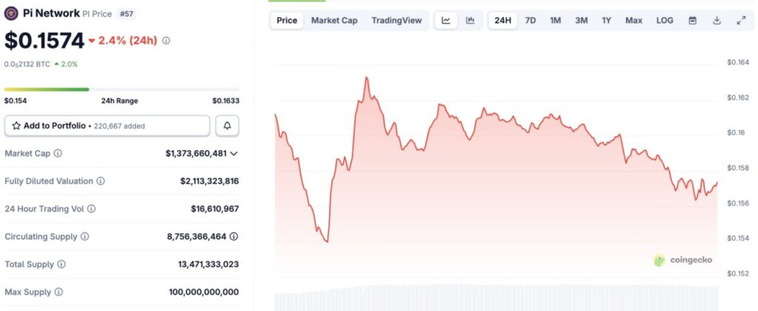Viewport: 758px width, 311px height.
Task: Switch to the Market Cap tab
Action: (334, 21)
